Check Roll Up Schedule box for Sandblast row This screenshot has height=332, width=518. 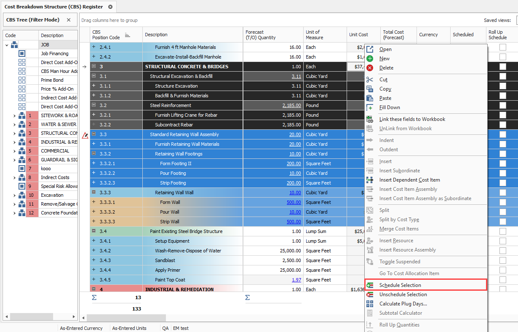pos(502,260)
